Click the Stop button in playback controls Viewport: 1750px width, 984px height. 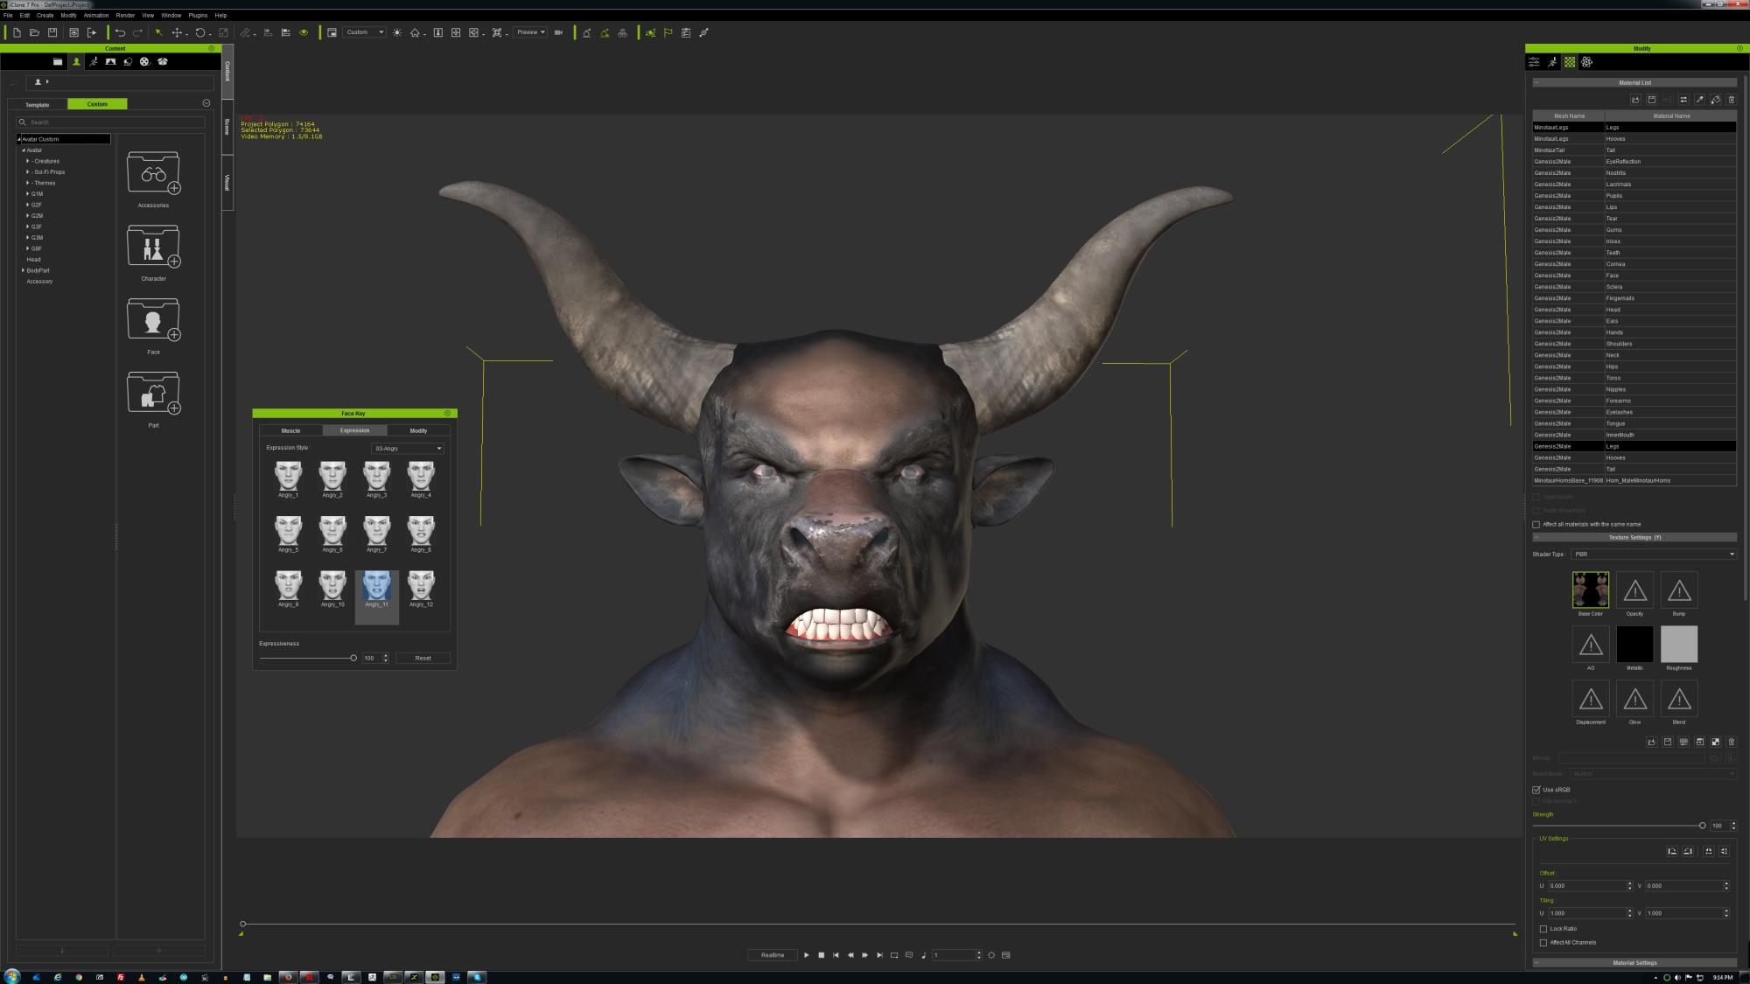point(821,955)
